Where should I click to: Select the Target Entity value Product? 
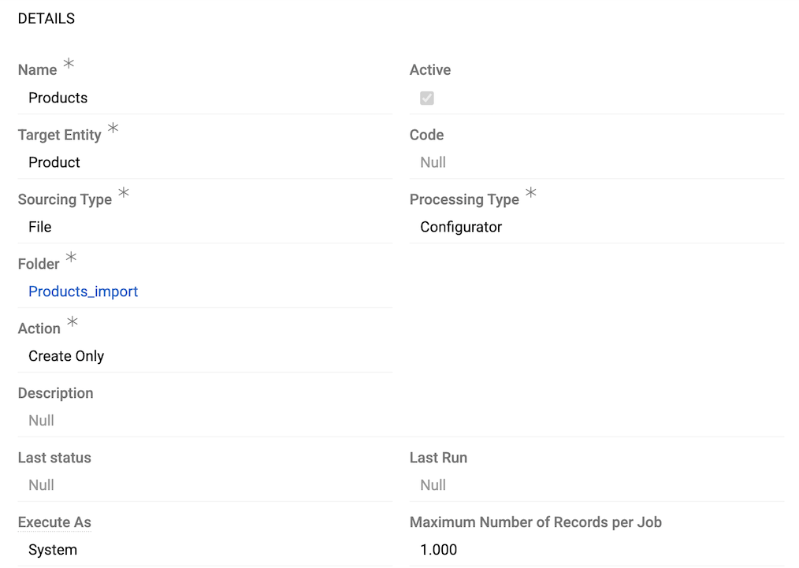[54, 162]
